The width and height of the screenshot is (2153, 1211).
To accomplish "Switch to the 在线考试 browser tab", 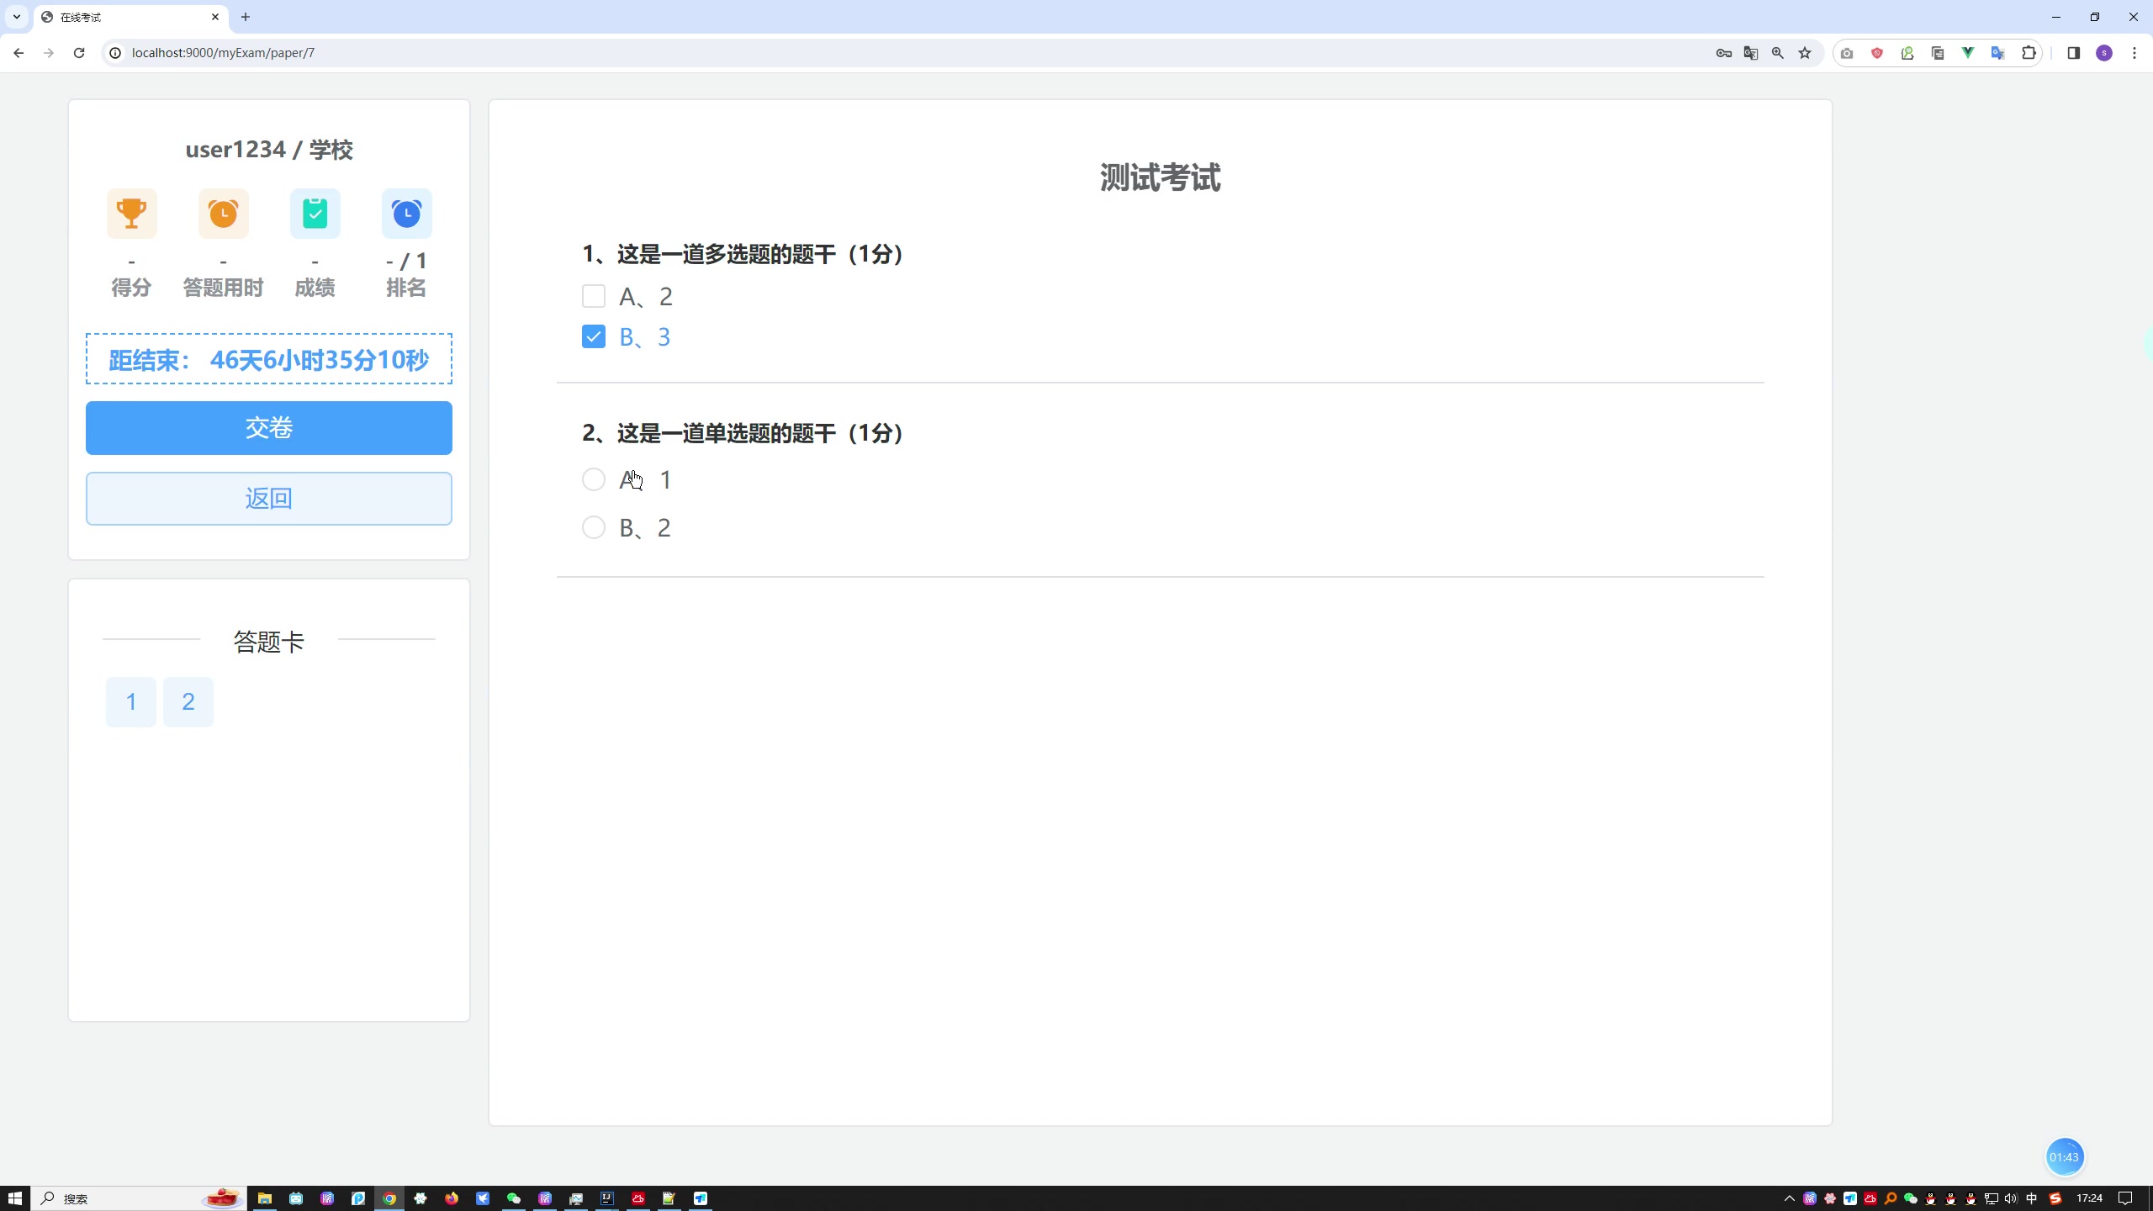I will 131,17.
